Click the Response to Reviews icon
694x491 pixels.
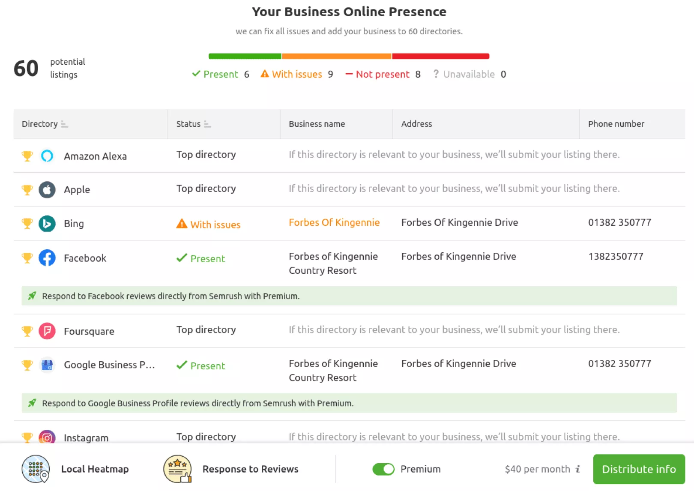click(177, 469)
